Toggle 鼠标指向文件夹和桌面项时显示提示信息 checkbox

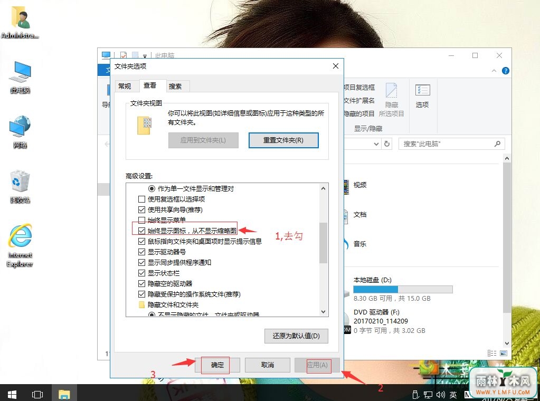click(x=141, y=241)
